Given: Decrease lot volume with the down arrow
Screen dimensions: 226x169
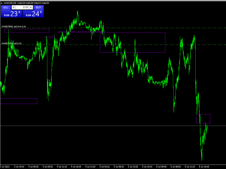Looking at the screenshot, I should [x=14, y=7].
